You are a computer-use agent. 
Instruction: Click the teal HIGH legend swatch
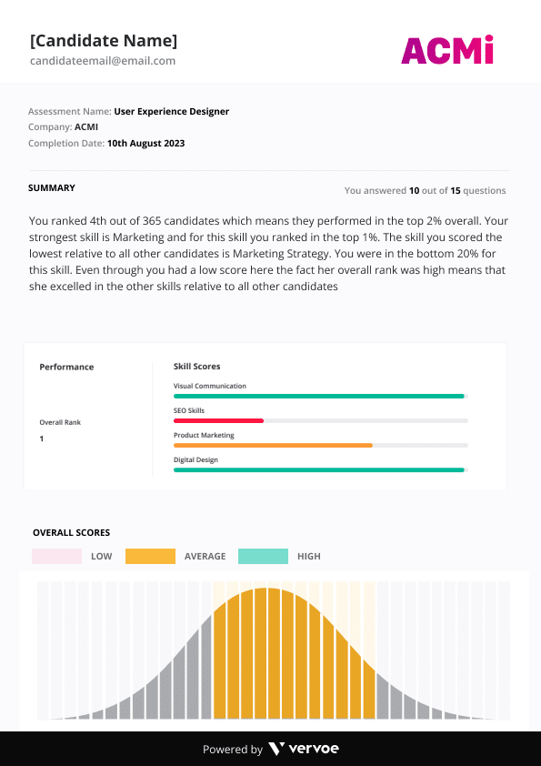pos(263,557)
